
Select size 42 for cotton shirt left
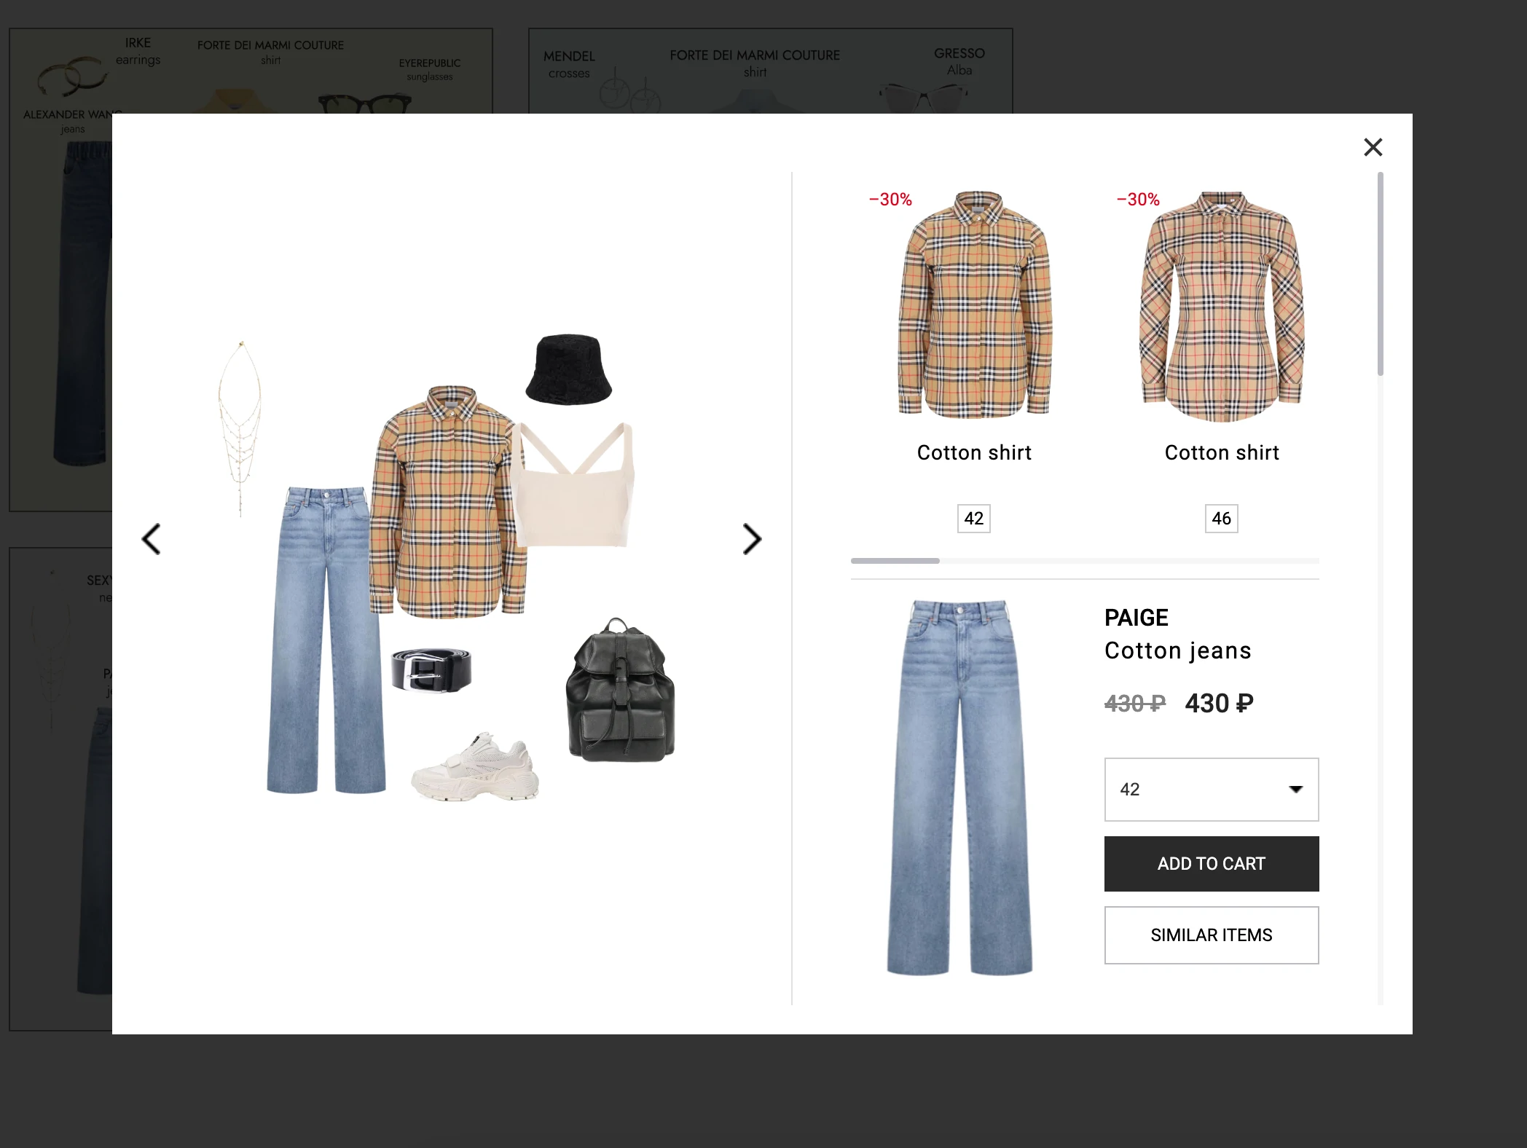tap(973, 519)
